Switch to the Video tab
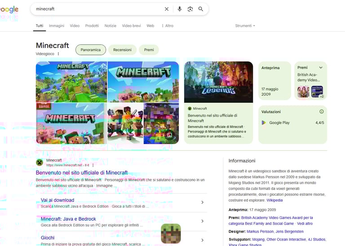 (75, 26)
